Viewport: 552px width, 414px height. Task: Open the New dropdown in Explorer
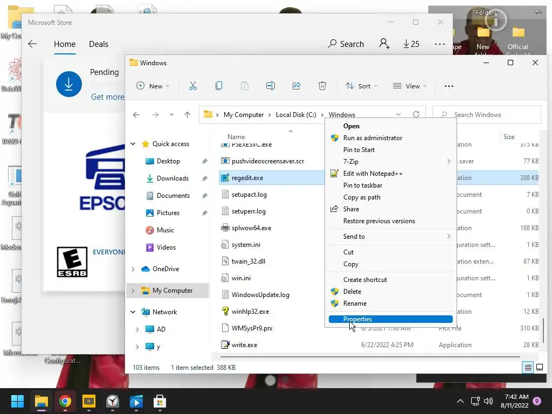[153, 86]
